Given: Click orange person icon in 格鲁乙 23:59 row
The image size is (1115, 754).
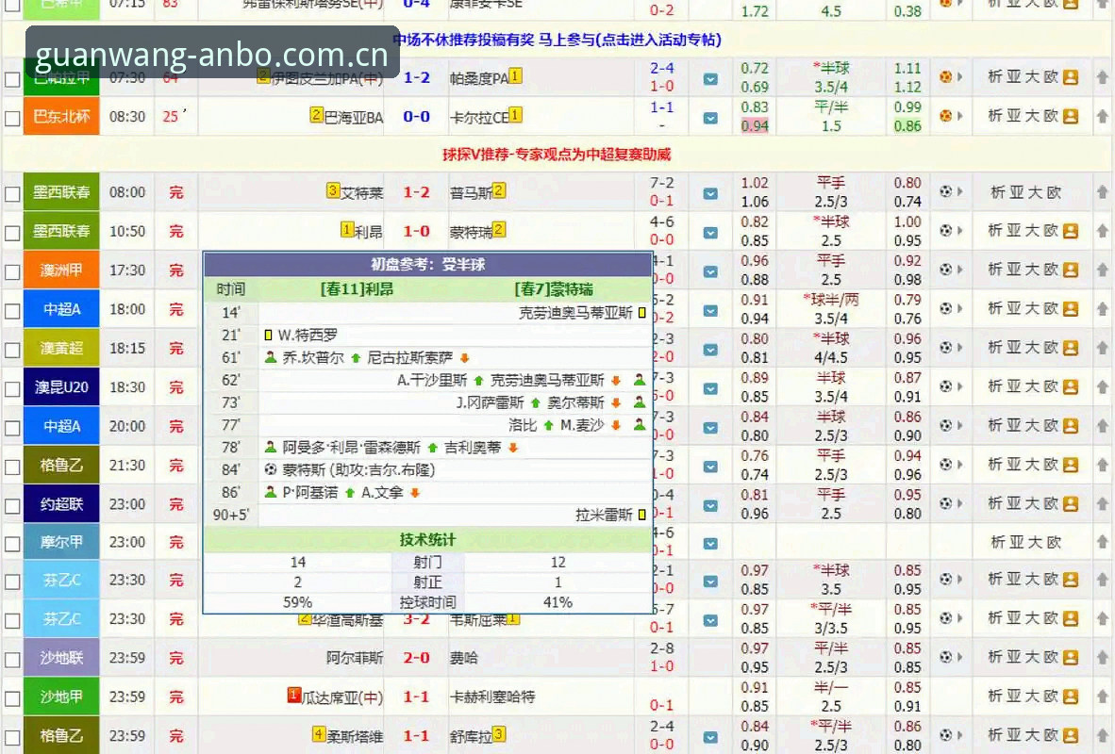Looking at the screenshot, I should coord(1071,735).
